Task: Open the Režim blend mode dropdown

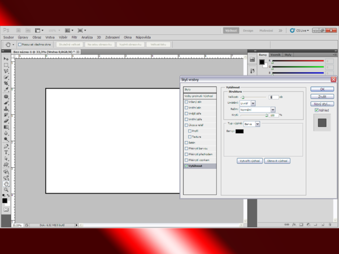Action: 258,110
